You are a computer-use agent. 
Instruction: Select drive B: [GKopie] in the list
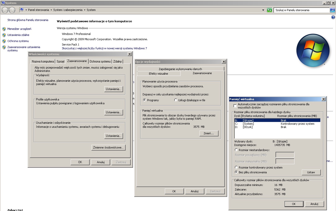tap(277, 120)
